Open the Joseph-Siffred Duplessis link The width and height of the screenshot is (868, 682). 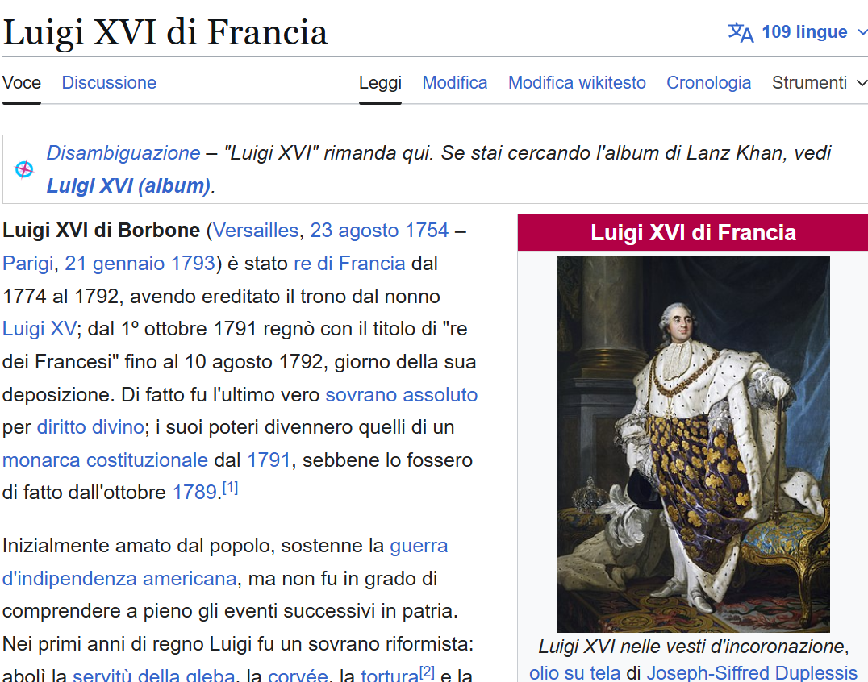pyautogui.click(x=752, y=672)
